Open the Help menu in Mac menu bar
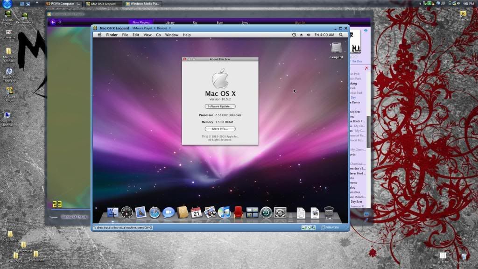478x269 pixels. [187, 35]
